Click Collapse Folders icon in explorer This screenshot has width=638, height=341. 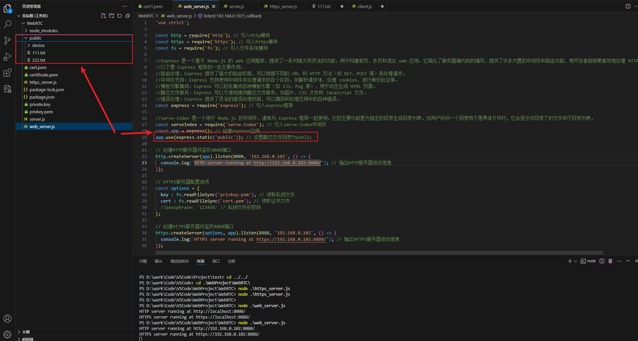coord(128,16)
